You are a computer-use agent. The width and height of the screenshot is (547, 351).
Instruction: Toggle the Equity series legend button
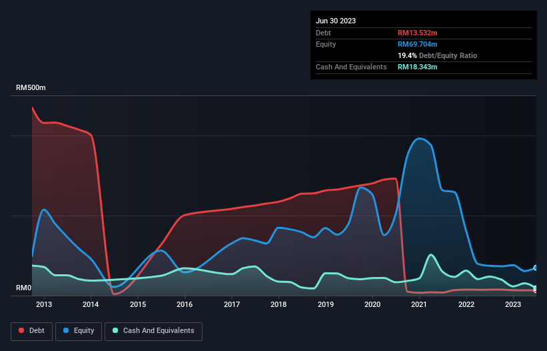[x=79, y=331]
